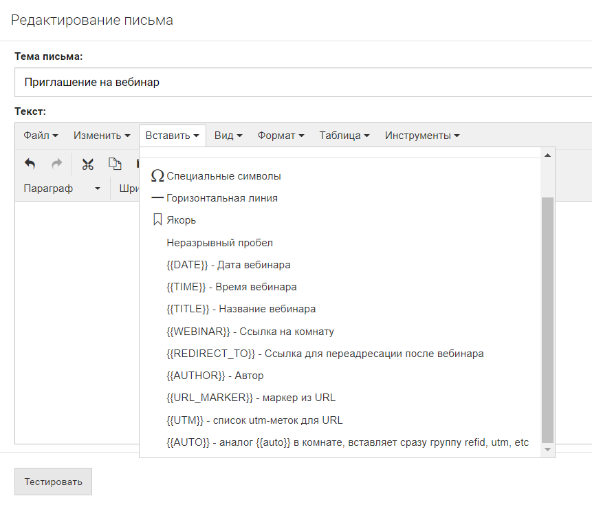
Task: Click the Тема письма subject field
Action: pyautogui.click(x=303, y=83)
